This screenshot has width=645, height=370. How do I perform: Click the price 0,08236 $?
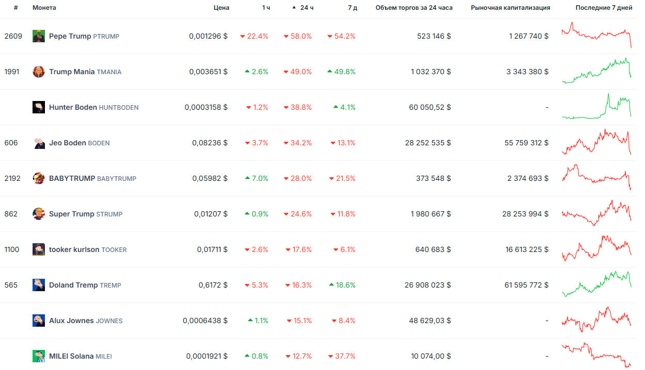tap(210, 143)
